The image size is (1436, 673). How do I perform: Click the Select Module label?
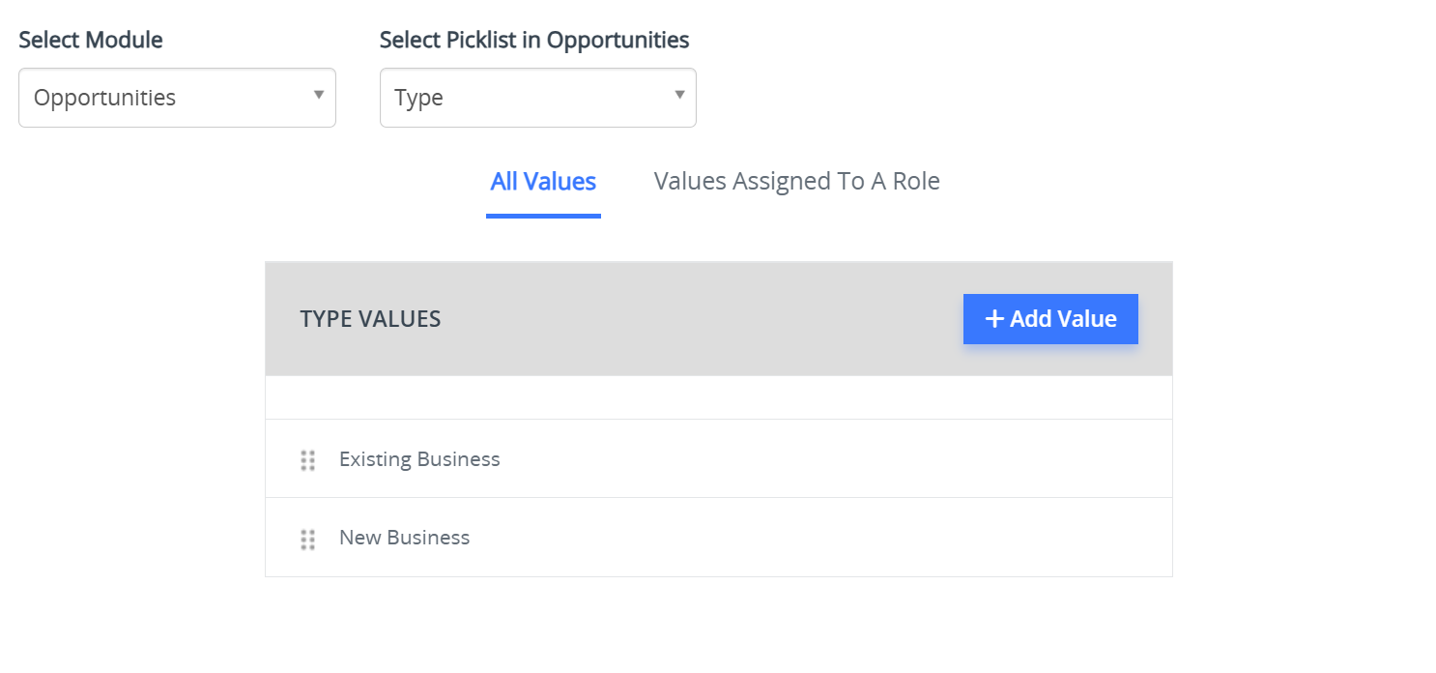point(91,40)
